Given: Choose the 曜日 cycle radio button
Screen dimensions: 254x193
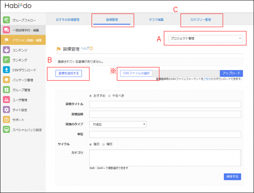Looking at the screenshot, I should pos(104,144).
